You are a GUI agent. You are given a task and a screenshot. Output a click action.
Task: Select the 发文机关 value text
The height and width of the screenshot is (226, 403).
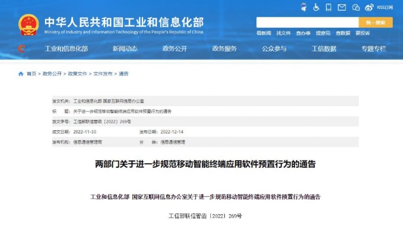[109, 101]
